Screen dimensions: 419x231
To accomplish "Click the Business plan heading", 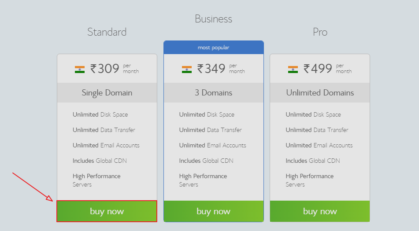I will 214,19.
